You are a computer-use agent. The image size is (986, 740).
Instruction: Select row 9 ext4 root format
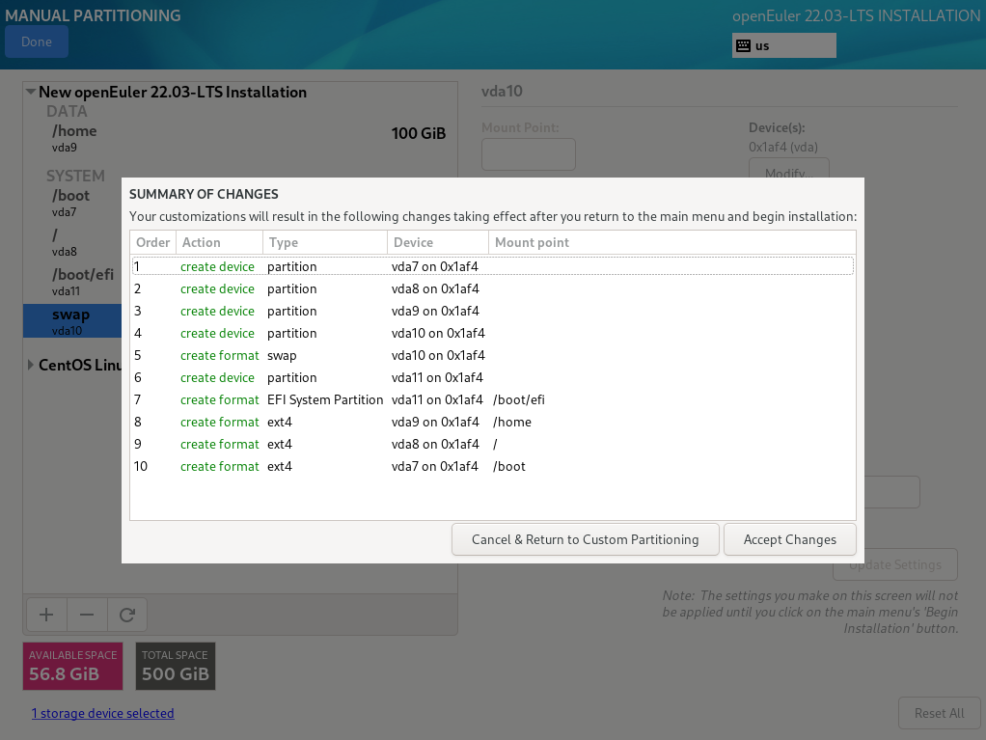493,444
